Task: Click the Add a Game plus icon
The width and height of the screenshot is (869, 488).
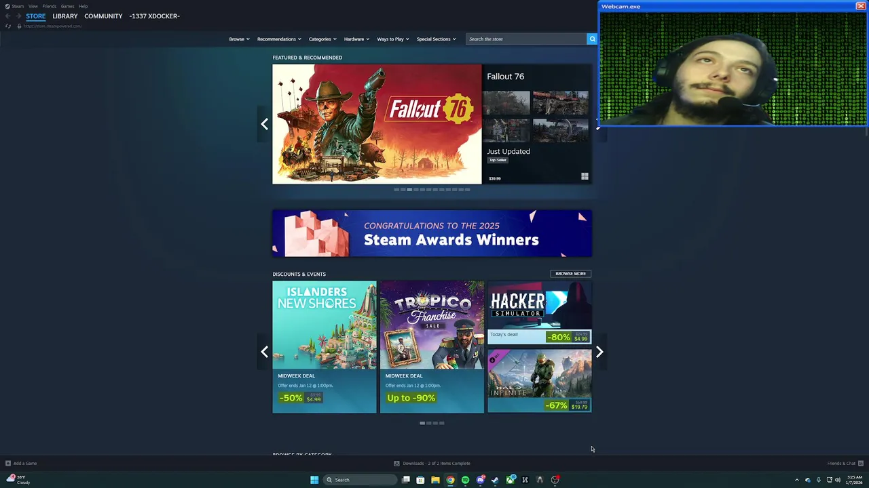Action: tap(8, 464)
